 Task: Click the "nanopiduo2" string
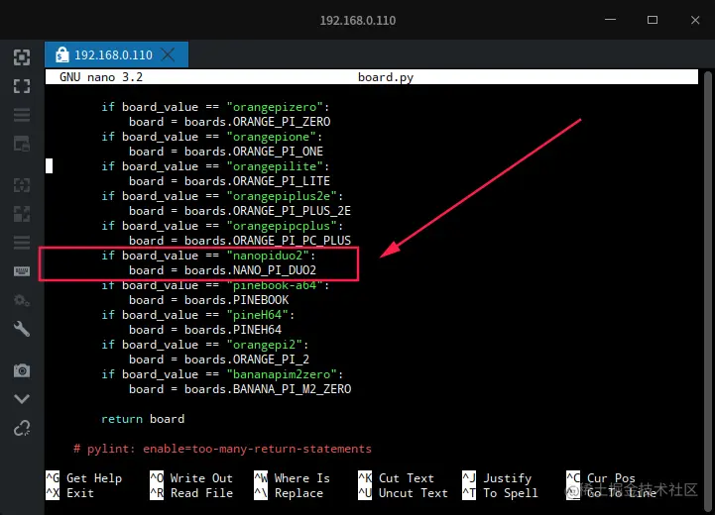point(268,256)
